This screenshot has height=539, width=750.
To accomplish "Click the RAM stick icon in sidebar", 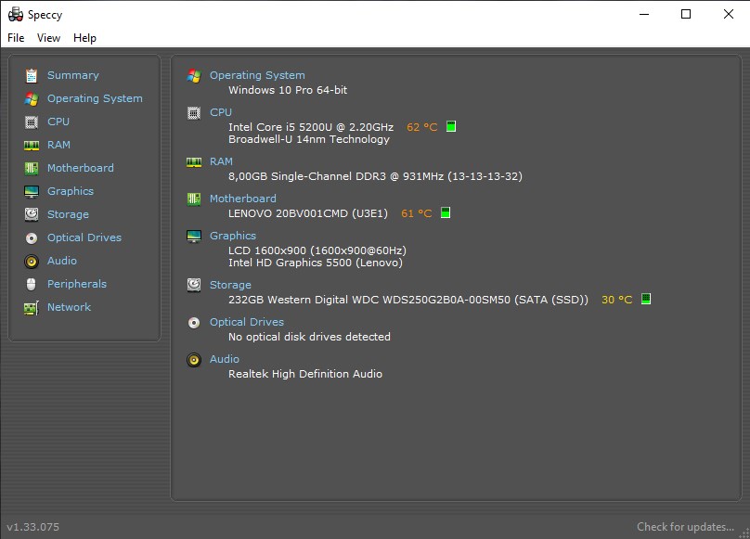I will click(32, 145).
